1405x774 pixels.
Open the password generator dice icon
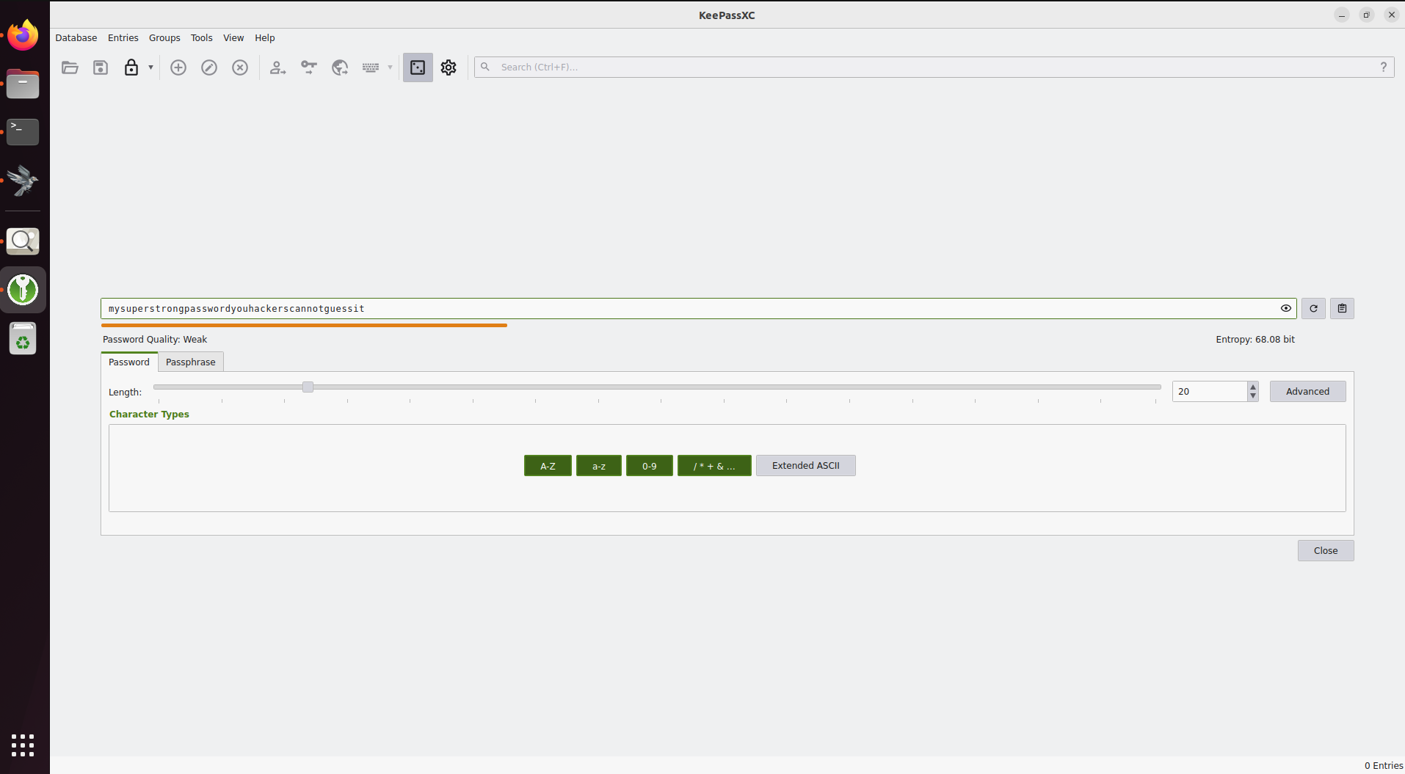pyautogui.click(x=418, y=67)
